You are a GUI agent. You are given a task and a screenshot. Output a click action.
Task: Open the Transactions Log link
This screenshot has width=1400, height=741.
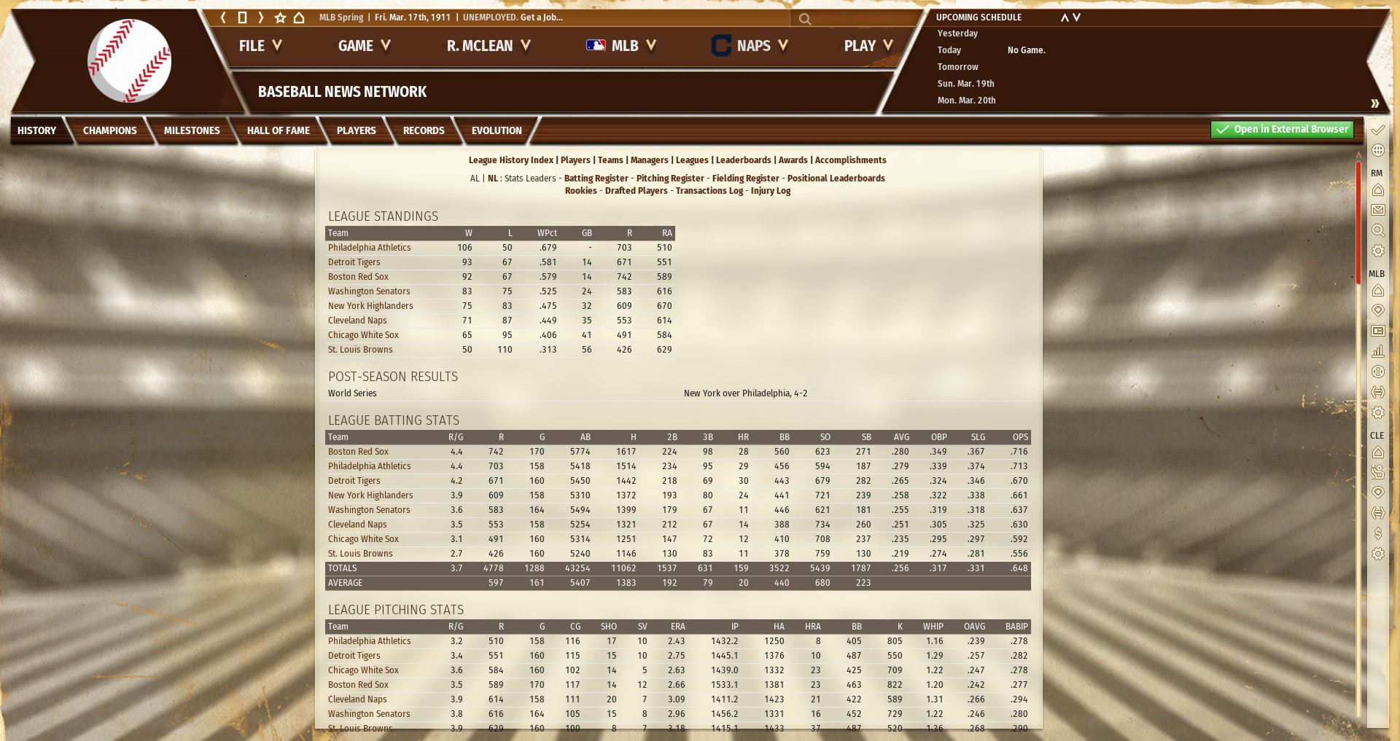709,191
